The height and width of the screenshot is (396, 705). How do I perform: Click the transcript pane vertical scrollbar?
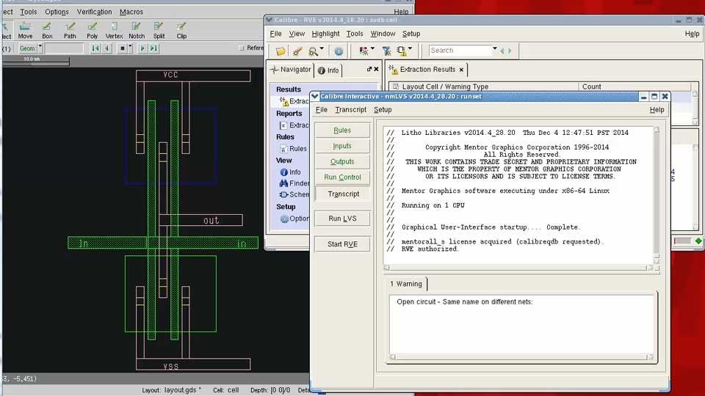(x=657, y=195)
